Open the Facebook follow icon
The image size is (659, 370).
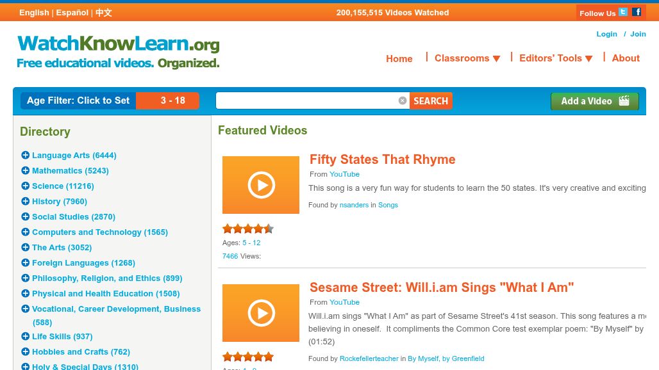click(x=637, y=12)
